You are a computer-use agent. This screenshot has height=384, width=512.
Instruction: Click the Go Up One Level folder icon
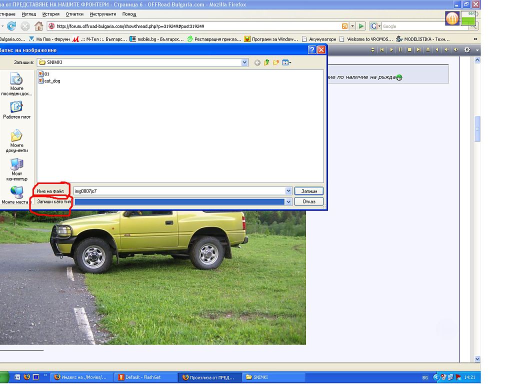(x=266, y=62)
